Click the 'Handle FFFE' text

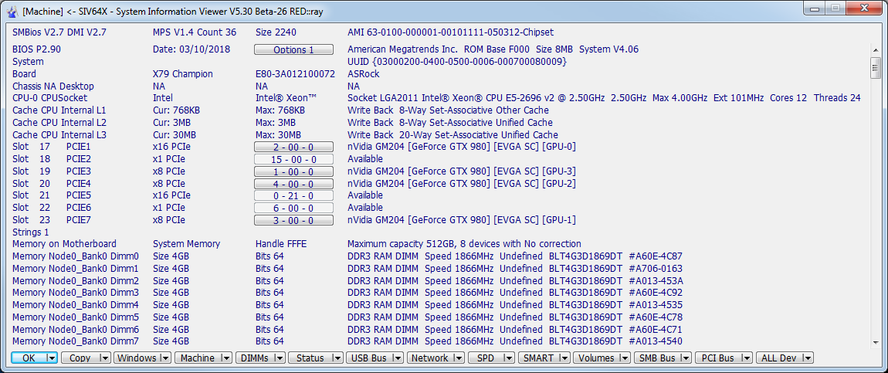pos(280,244)
